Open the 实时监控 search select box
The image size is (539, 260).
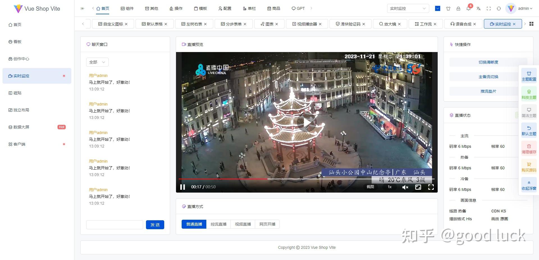[408, 8]
